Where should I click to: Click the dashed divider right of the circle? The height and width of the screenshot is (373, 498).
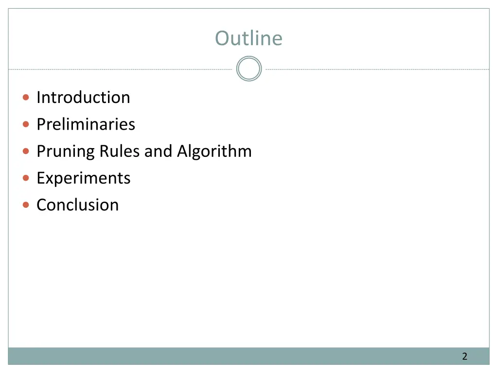pyautogui.click(x=377, y=69)
